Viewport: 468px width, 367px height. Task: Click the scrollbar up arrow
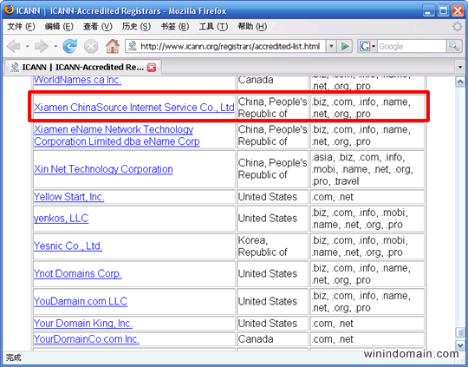coord(460,82)
